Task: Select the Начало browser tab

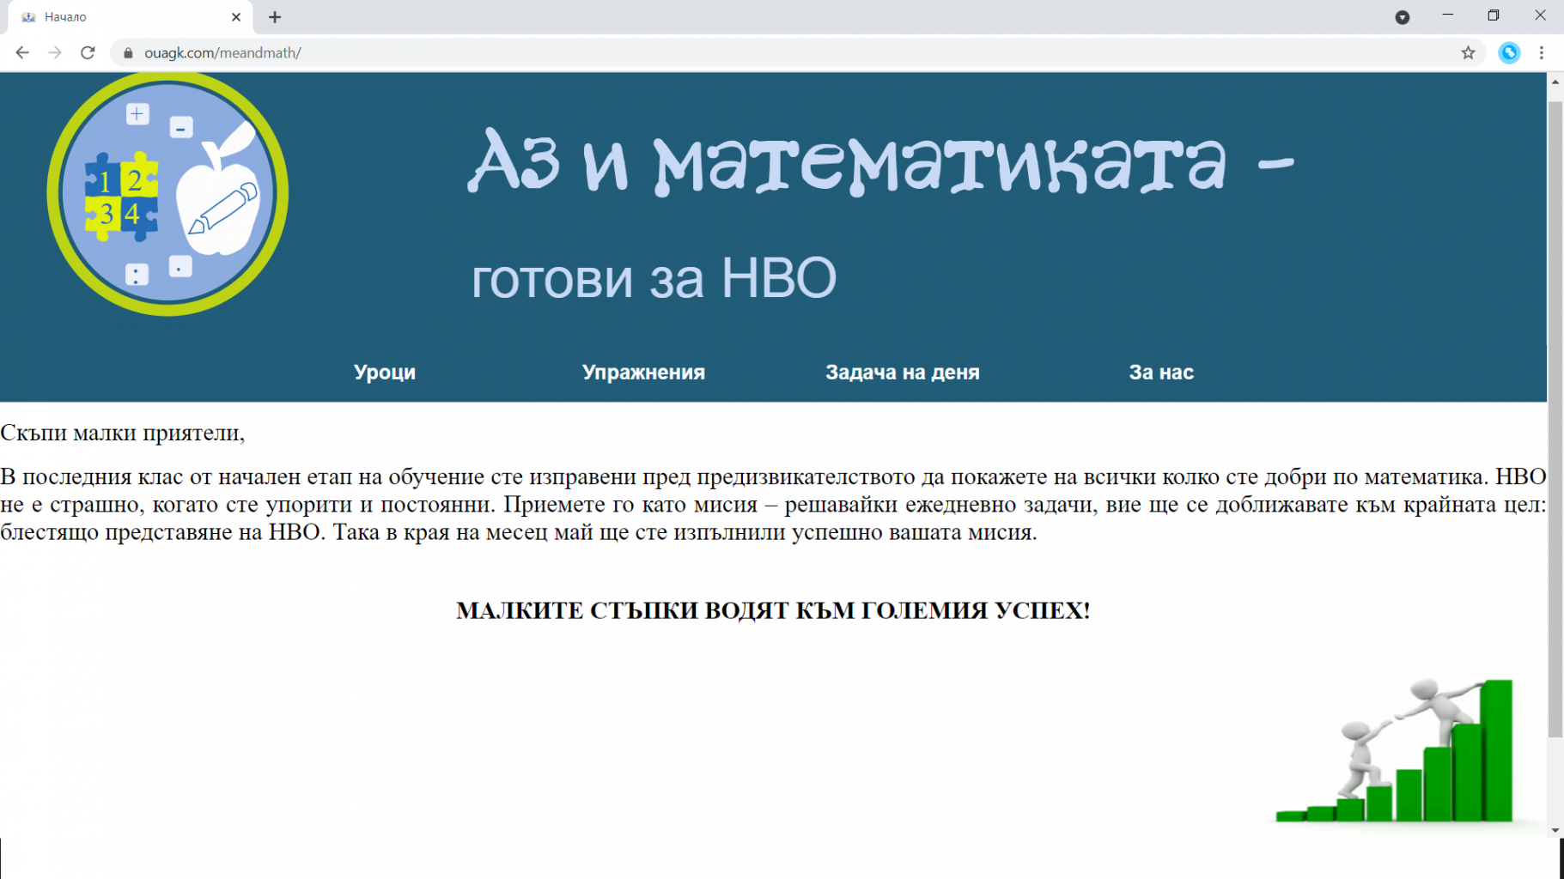Action: tap(129, 17)
